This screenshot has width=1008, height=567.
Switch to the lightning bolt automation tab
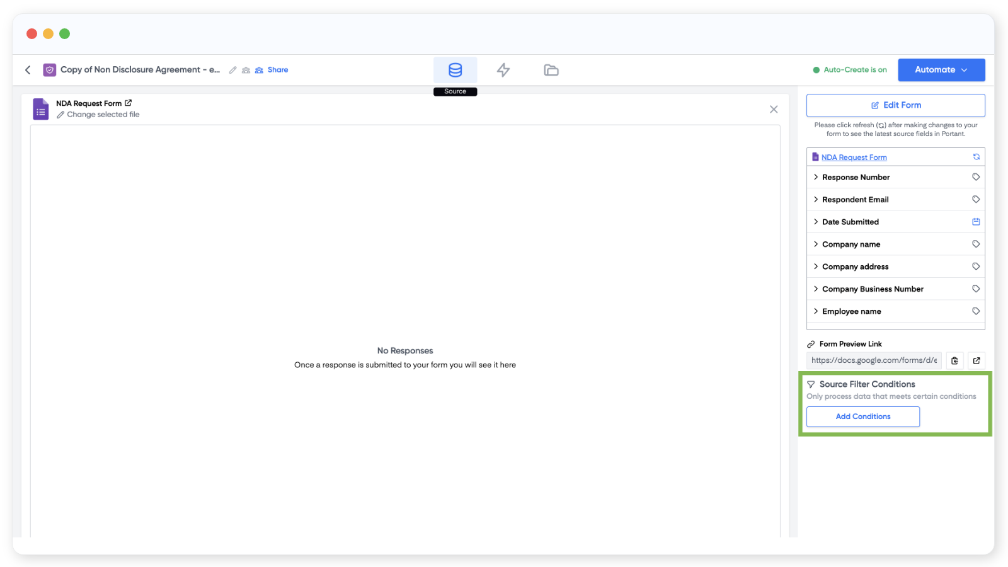pyautogui.click(x=503, y=70)
